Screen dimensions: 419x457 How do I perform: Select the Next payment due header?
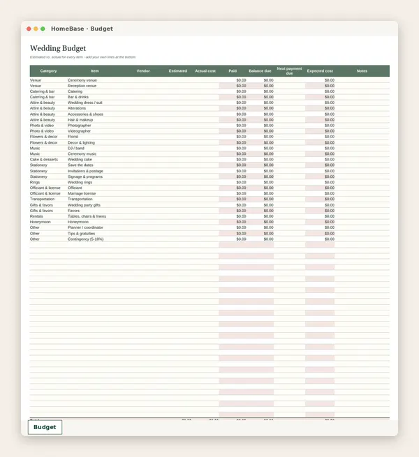click(x=289, y=71)
